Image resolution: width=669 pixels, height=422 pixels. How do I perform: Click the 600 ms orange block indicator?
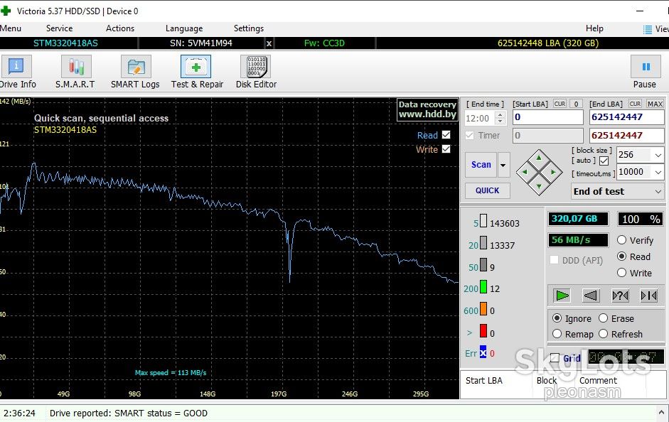coord(483,308)
